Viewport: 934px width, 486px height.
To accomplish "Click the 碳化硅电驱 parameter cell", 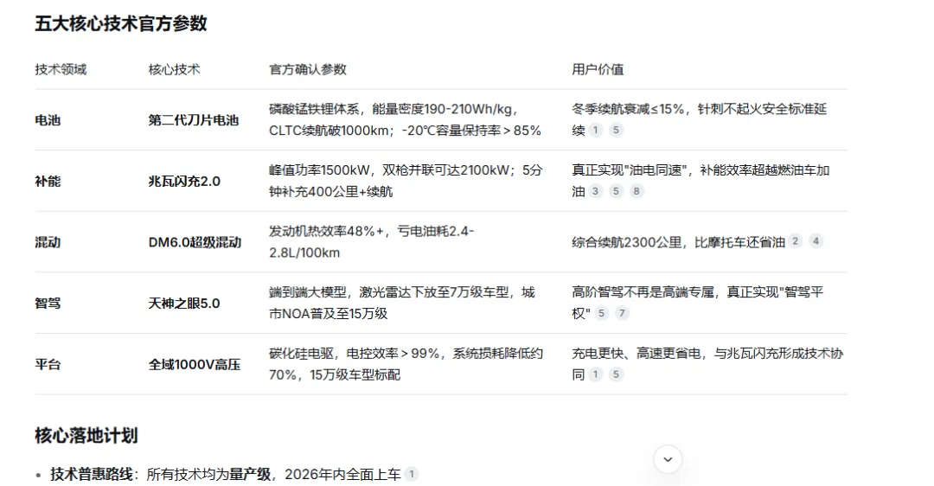I will pos(406,364).
